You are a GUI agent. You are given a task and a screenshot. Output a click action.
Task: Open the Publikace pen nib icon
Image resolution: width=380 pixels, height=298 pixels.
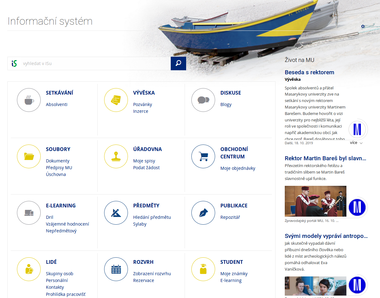203,213
